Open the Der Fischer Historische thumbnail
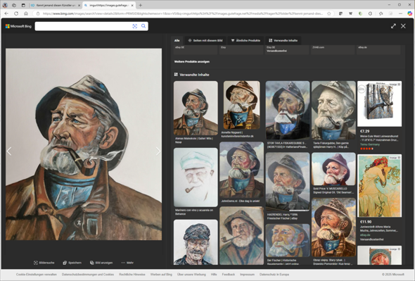The width and height of the screenshot is (415, 281). (x=288, y=240)
